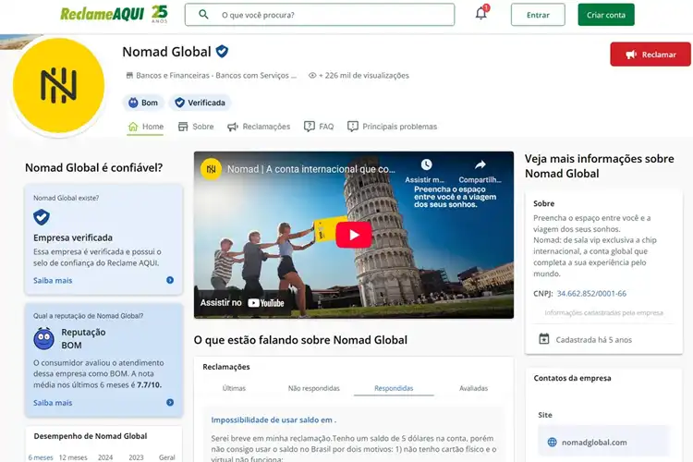Click the red Reclamar button

(650, 55)
